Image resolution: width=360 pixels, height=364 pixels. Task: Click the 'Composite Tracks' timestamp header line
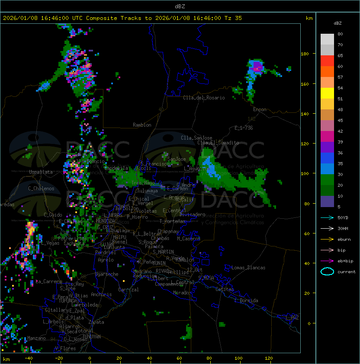[122, 18]
